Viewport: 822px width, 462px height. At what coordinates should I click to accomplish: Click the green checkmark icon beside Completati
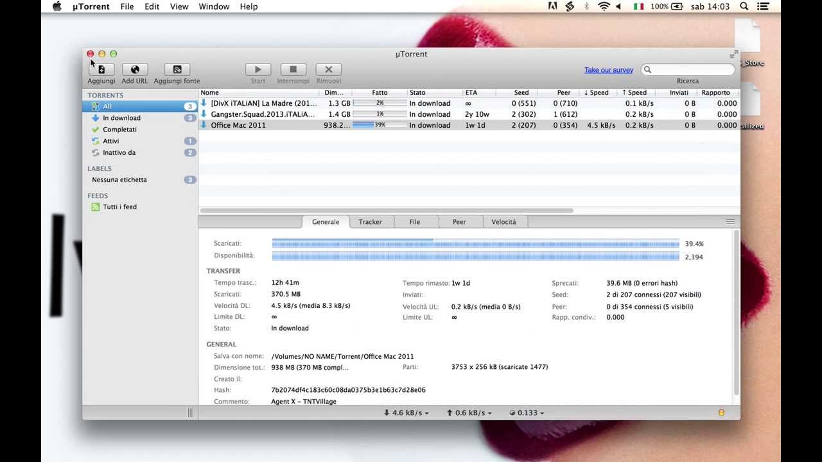point(96,130)
